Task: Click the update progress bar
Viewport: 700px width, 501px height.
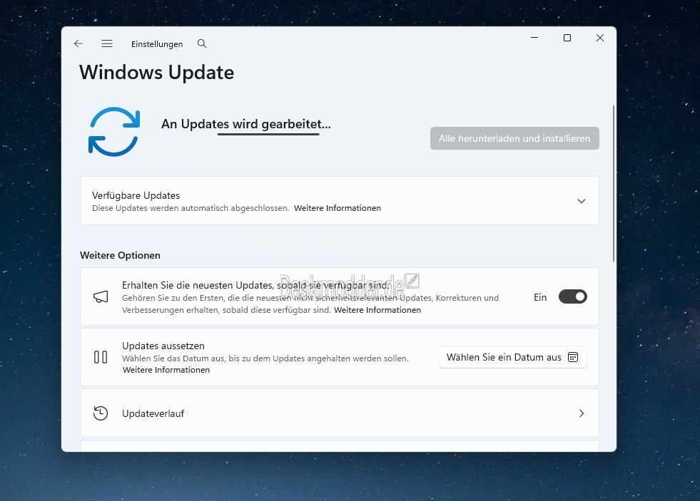Action: tap(268, 134)
